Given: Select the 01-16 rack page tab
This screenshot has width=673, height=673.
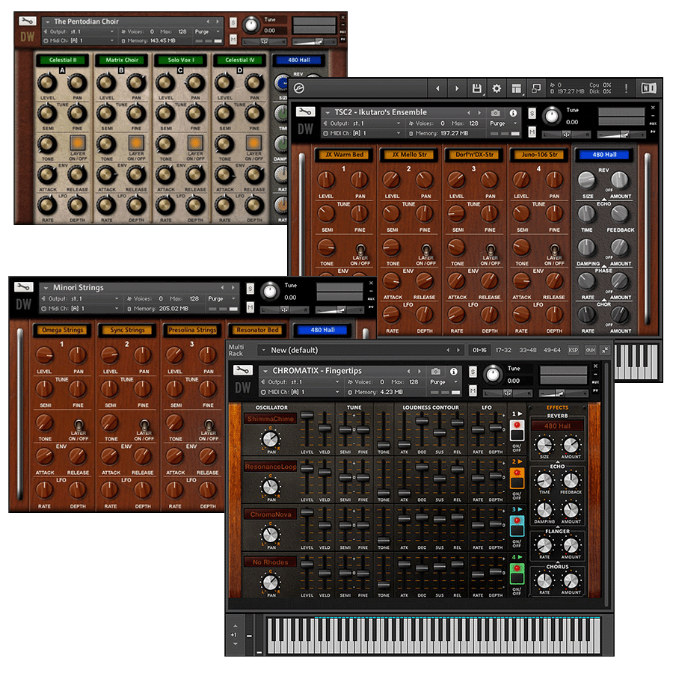Looking at the screenshot, I should click(479, 350).
